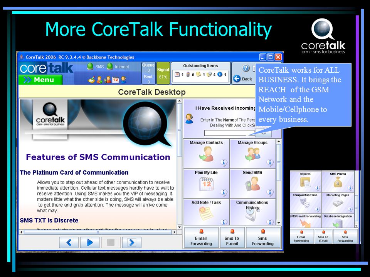Open Send SMS tile
Viewport: 370px width, 277px height.
coord(252,184)
